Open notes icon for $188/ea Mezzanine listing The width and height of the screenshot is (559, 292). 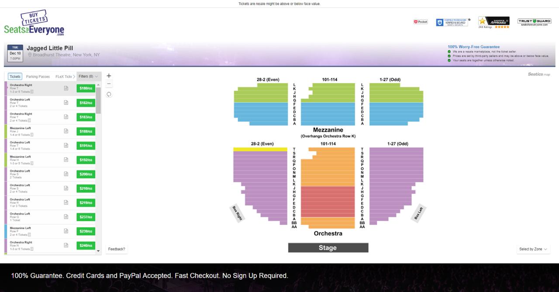(x=66, y=131)
